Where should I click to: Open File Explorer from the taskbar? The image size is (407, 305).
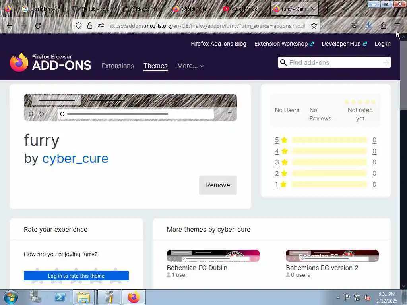[84, 297]
